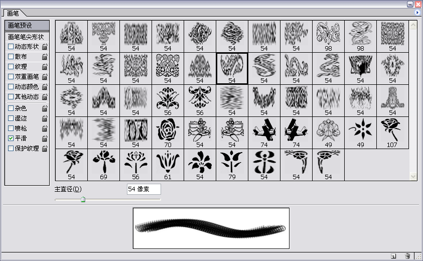Toggle the lock icon beside 湿边
The height and width of the screenshot is (261, 423).
[45, 118]
